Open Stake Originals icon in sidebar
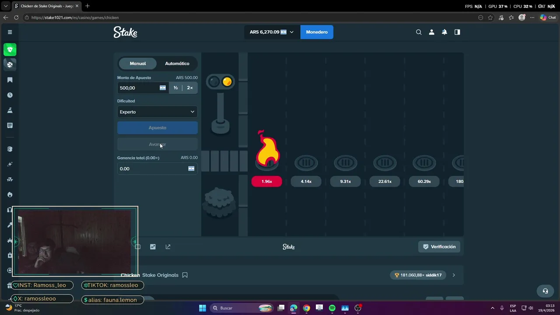 pyautogui.click(x=10, y=149)
